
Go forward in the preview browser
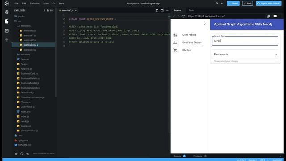(178, 16)
